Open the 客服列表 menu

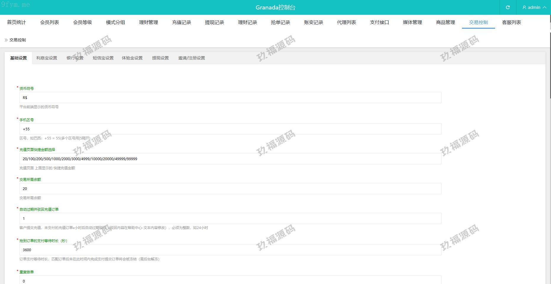pos(511,22)
